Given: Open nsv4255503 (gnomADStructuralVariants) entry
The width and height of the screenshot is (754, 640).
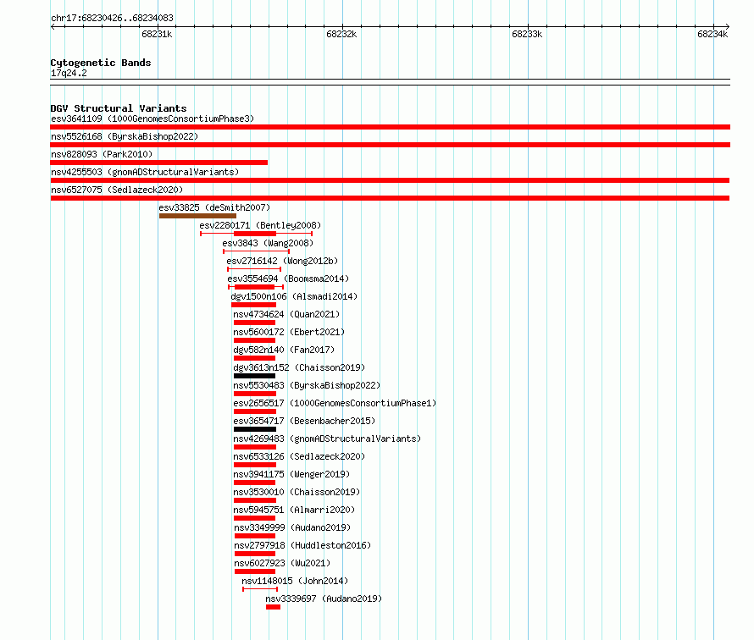Looking at the screenshot, I should 145,172.
